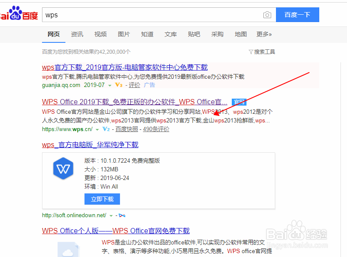The image size is (347, 257).
Task: Click the 官网 official-site badge
Action: click(239, 102)
